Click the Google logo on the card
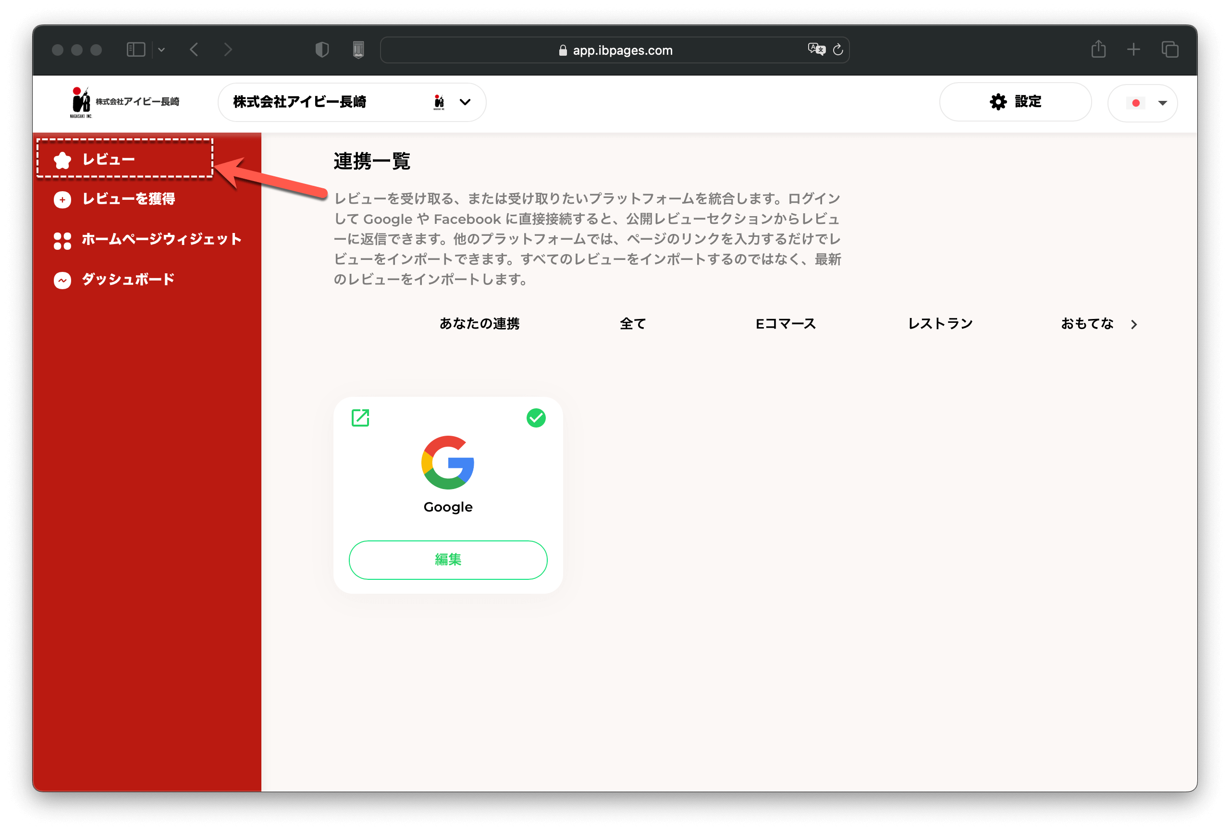 point(448,462)
